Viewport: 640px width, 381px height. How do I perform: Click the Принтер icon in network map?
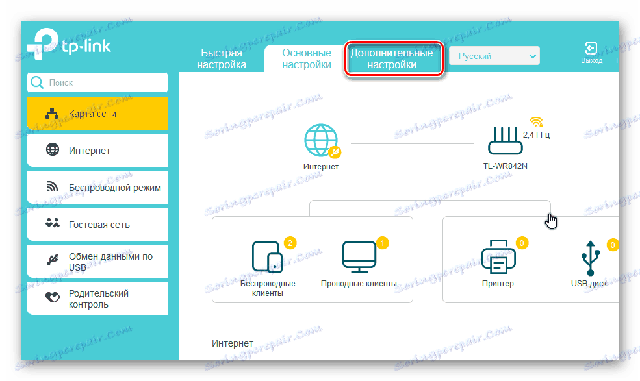pos(497,256)
